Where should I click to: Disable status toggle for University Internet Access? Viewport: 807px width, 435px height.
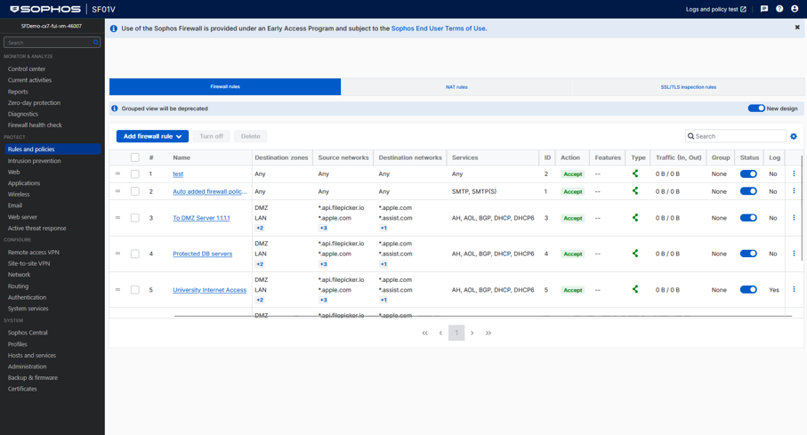click(x=748, y=289)
